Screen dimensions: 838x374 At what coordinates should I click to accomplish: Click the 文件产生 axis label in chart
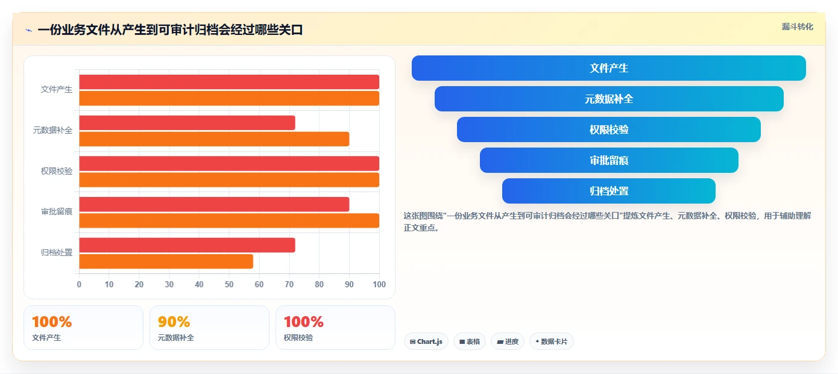57,90
